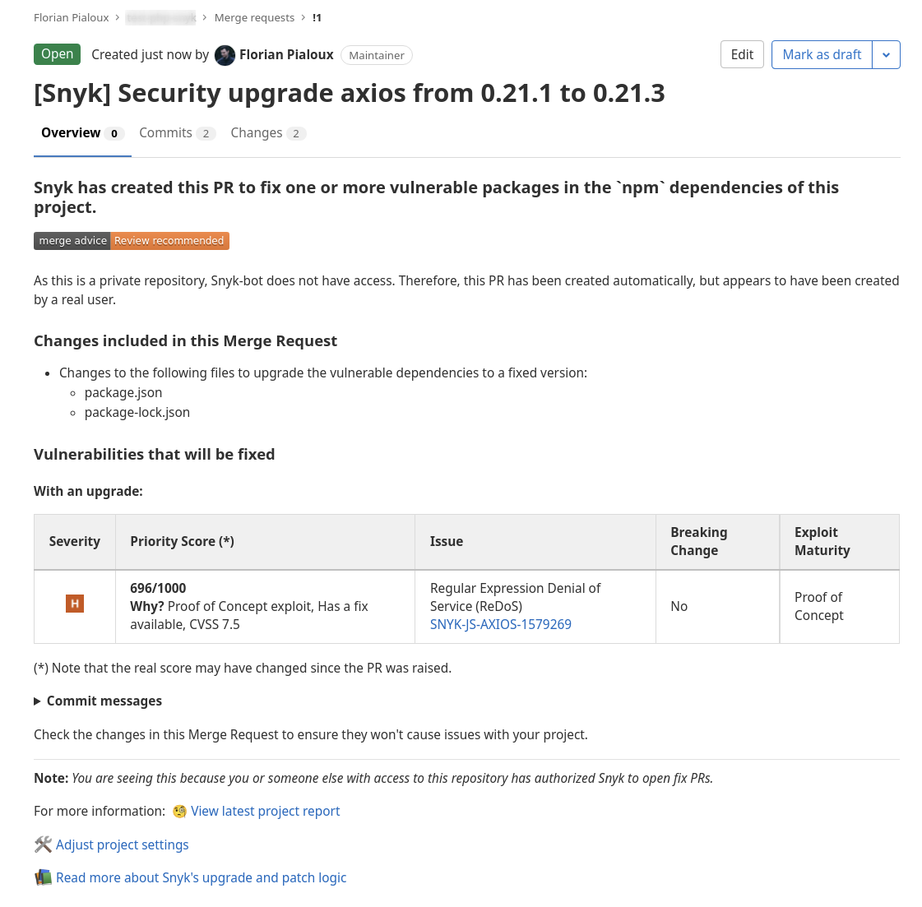Open Merge requests from the breadcrumb
The width and height of the screenshot is (922, 907).
pos(253,17)
